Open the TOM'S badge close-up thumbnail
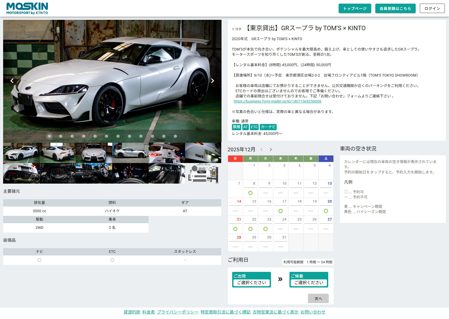This screenshot has height=319, width=449. [203, 153]
